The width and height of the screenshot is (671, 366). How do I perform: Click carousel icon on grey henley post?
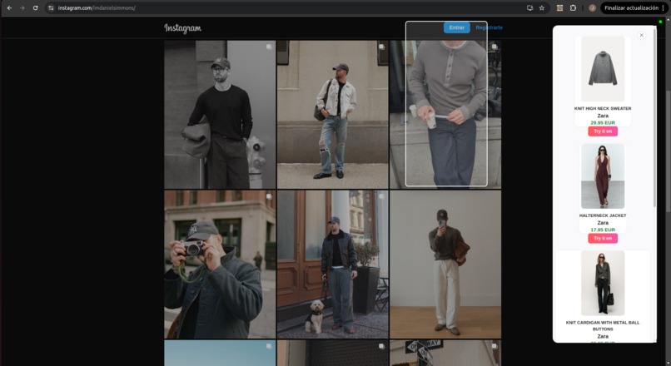495,47
